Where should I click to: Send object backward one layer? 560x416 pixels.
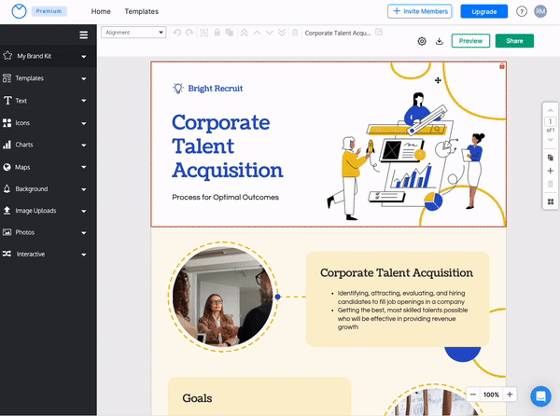[270, 33]
